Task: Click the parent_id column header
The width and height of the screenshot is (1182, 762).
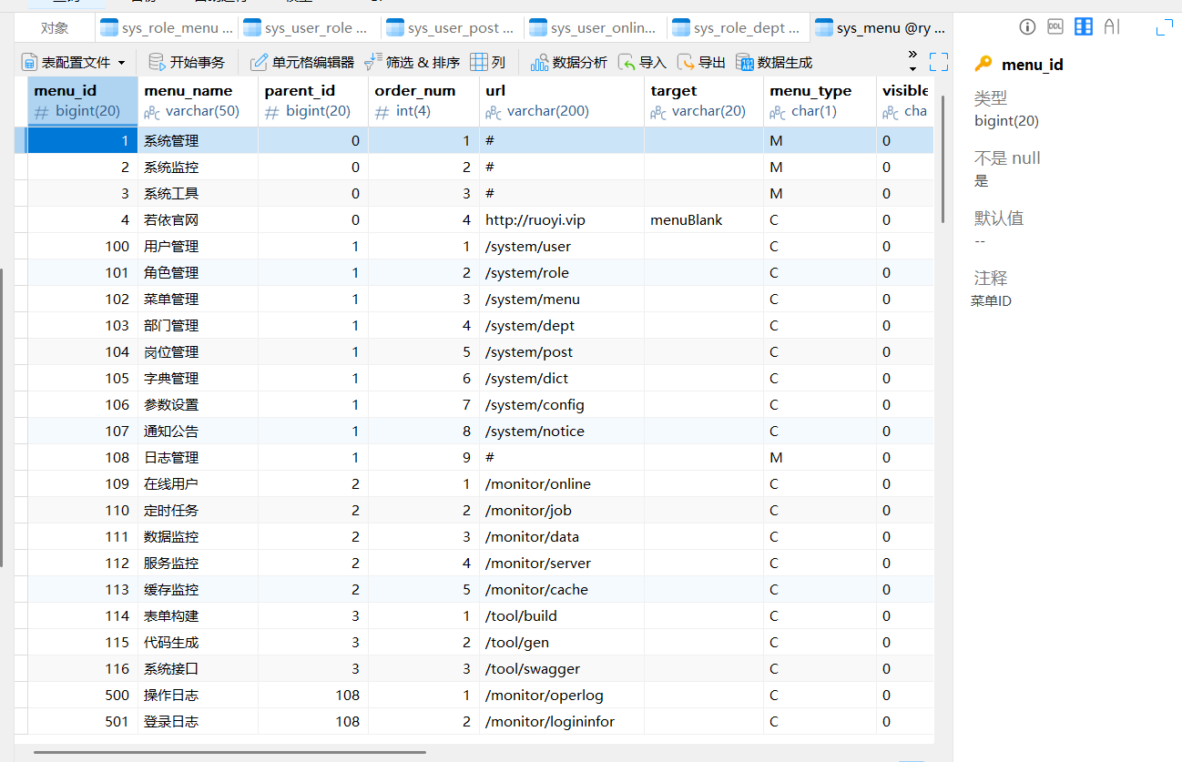Action: coord(313,101)
